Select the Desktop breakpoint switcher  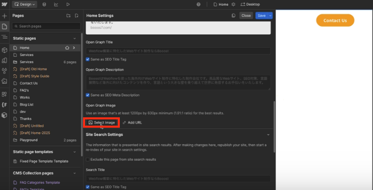250,4
